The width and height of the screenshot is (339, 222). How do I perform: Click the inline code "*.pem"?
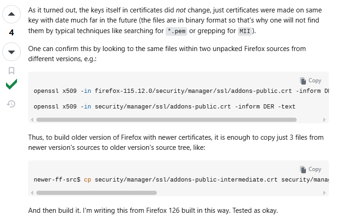point(177,32)
